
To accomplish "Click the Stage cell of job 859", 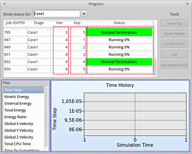I will 39,69.
